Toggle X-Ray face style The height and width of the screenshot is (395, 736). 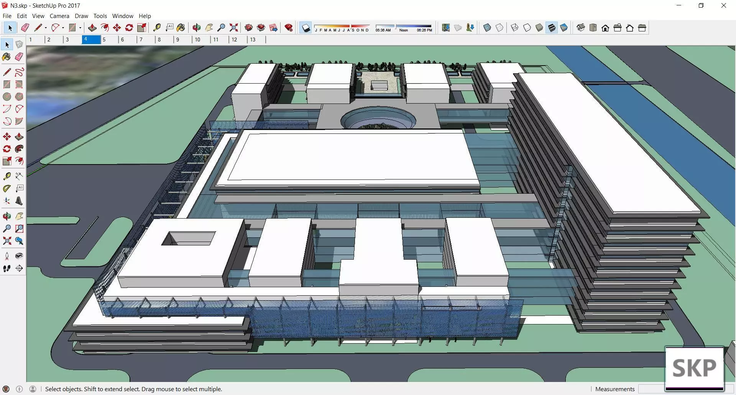coord(487,28)
